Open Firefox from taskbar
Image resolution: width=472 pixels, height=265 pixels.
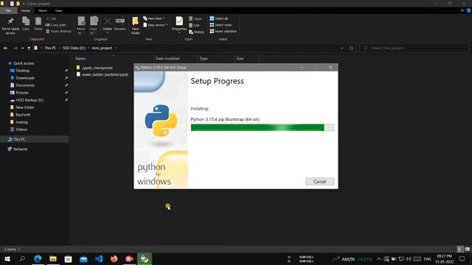[114, 258]
